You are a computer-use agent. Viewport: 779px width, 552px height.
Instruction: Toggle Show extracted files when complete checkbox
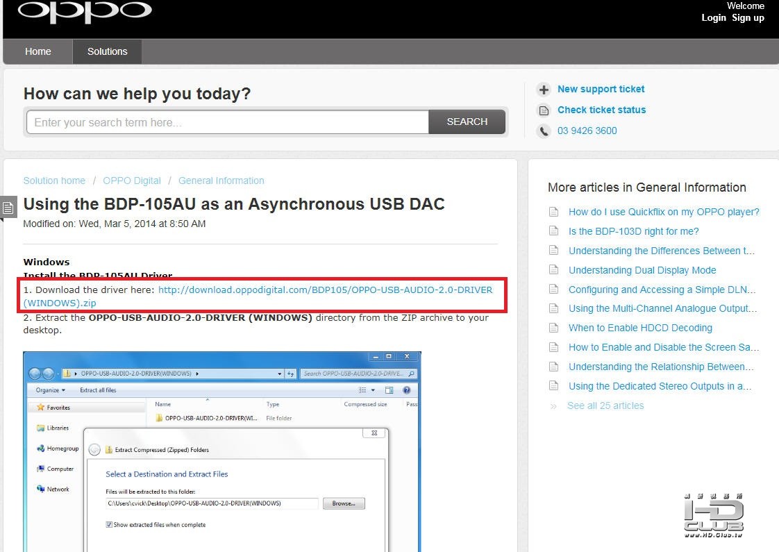click(109, 525)
